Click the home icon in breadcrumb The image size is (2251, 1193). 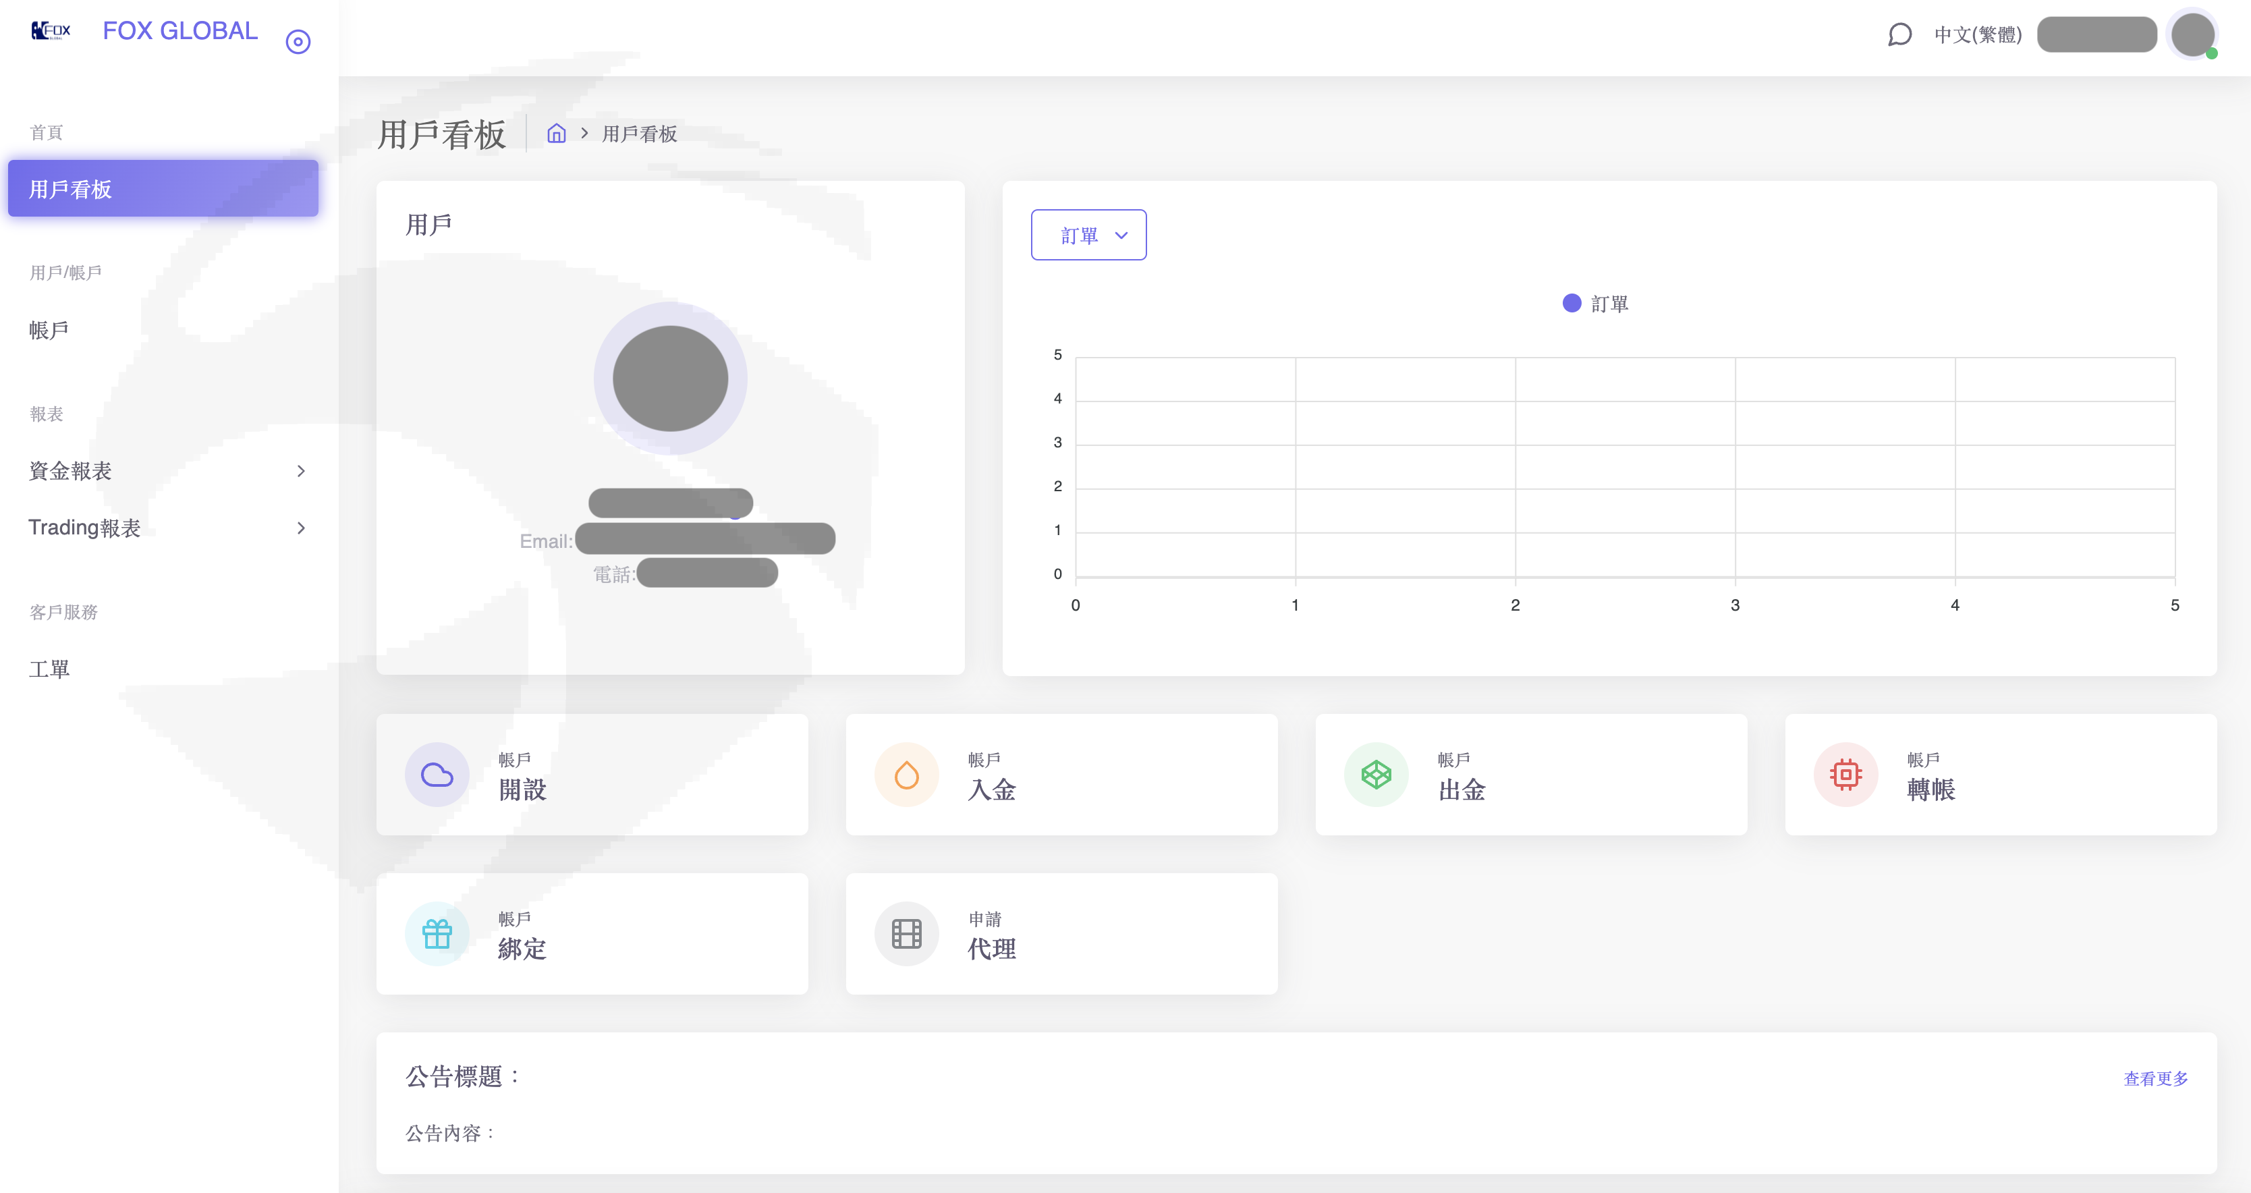point(557,134)
